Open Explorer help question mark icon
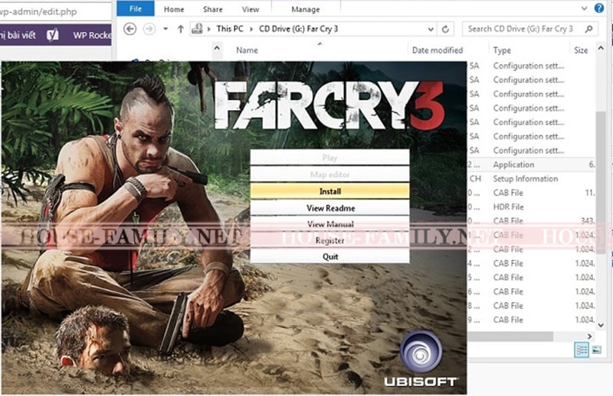The image size is (613, 396). (599, 8)
